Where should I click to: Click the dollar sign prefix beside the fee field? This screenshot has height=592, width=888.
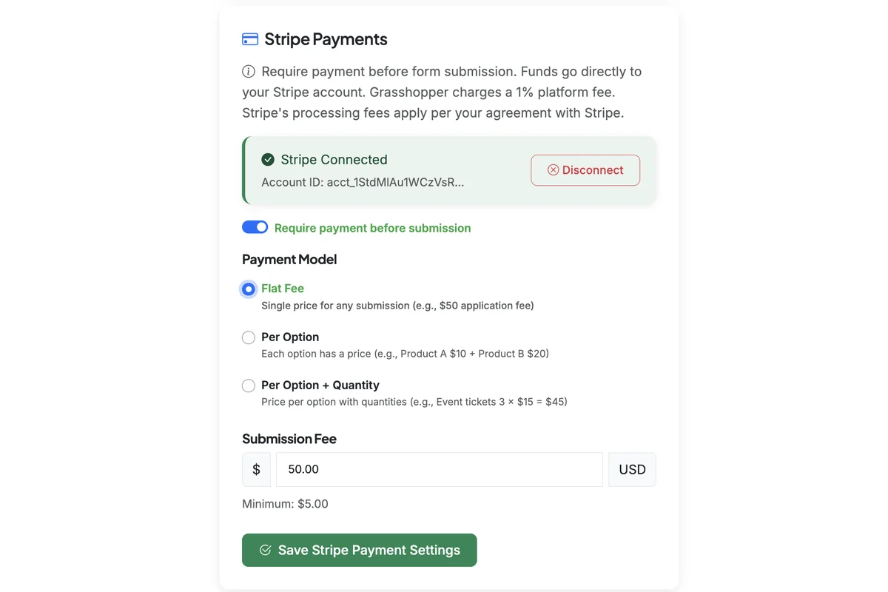[x=257, y=469]
